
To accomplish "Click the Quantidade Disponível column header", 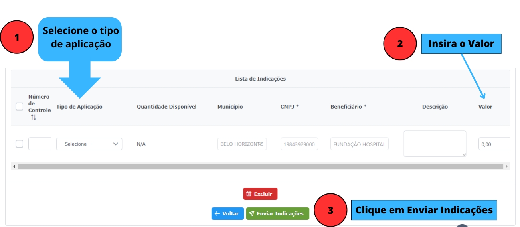I will tap(166, 107).
